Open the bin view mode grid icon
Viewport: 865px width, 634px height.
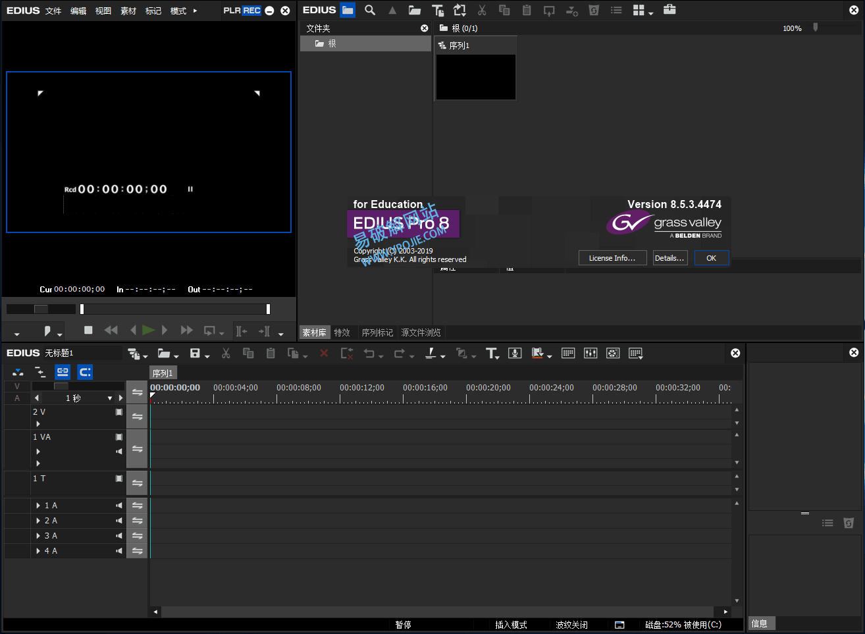click(638, 10)
